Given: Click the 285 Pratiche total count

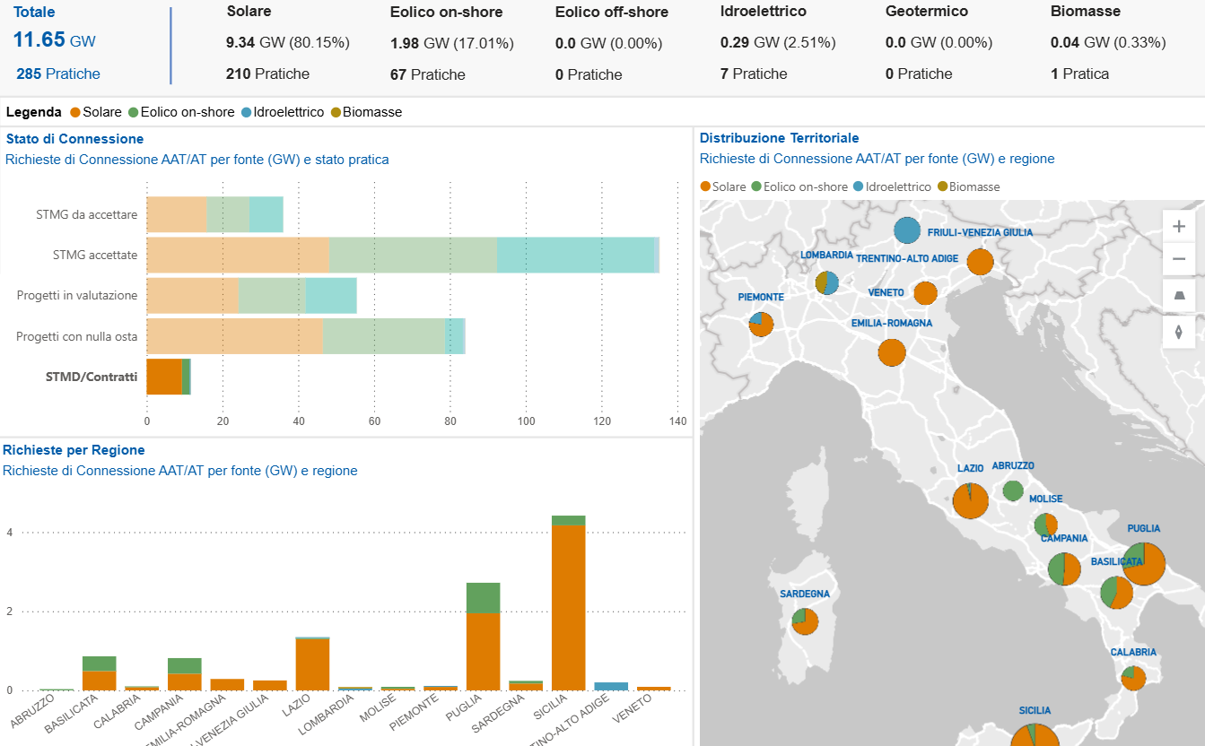Looking at the screenshot, I should coord(58,74).
